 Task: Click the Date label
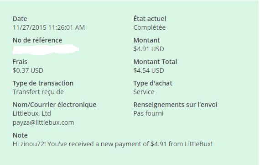pos(20,19)
